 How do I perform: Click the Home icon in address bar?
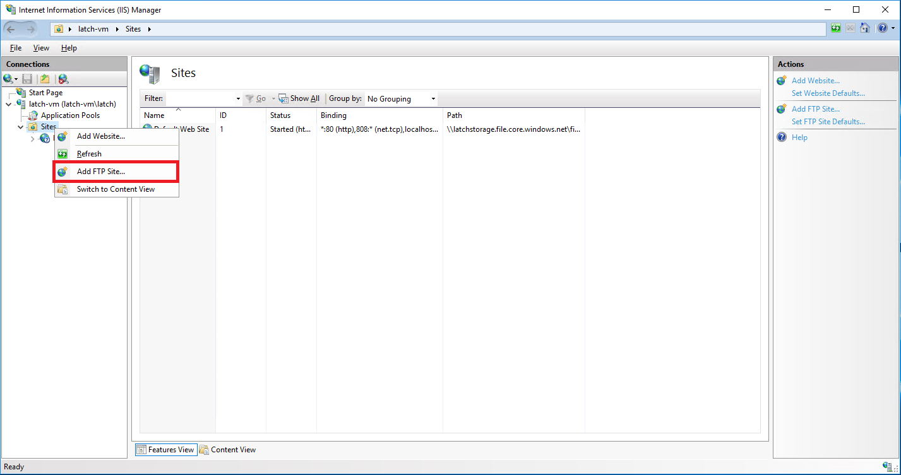click(x=865, y=28)
